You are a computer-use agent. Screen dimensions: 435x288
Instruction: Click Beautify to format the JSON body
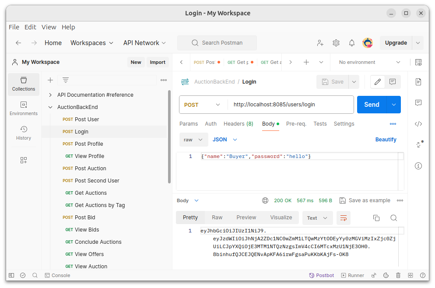[386, 140]
